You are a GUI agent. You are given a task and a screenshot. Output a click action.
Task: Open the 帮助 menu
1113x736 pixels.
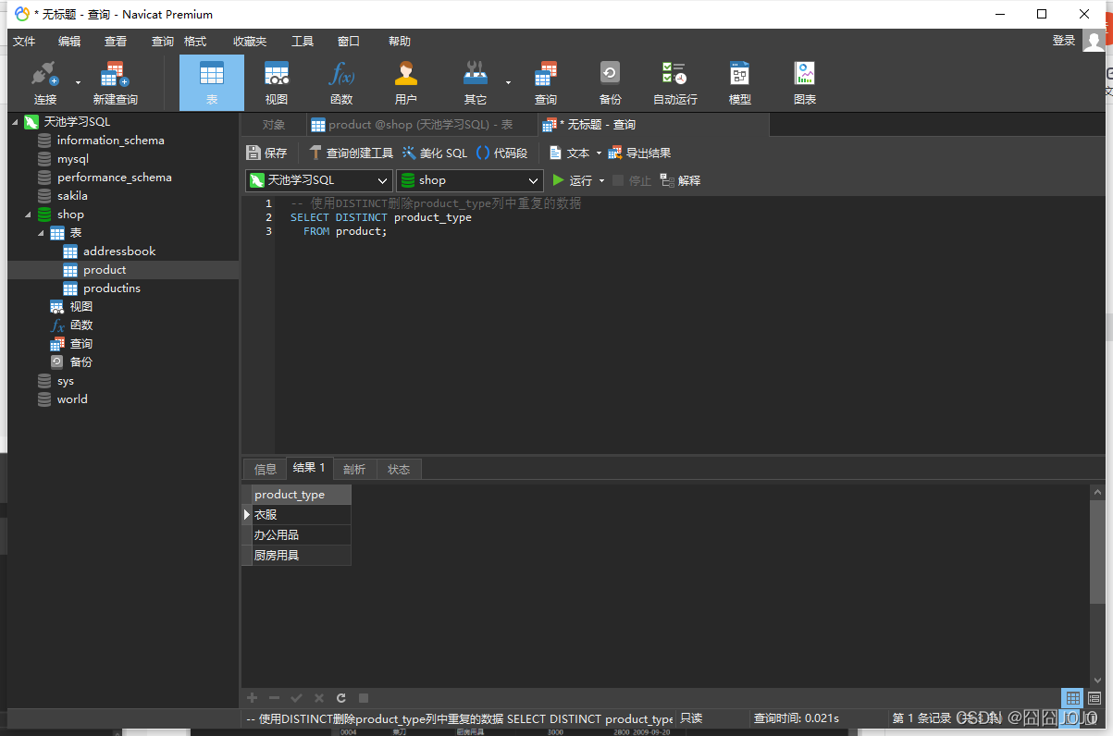[x=400, y=41]
